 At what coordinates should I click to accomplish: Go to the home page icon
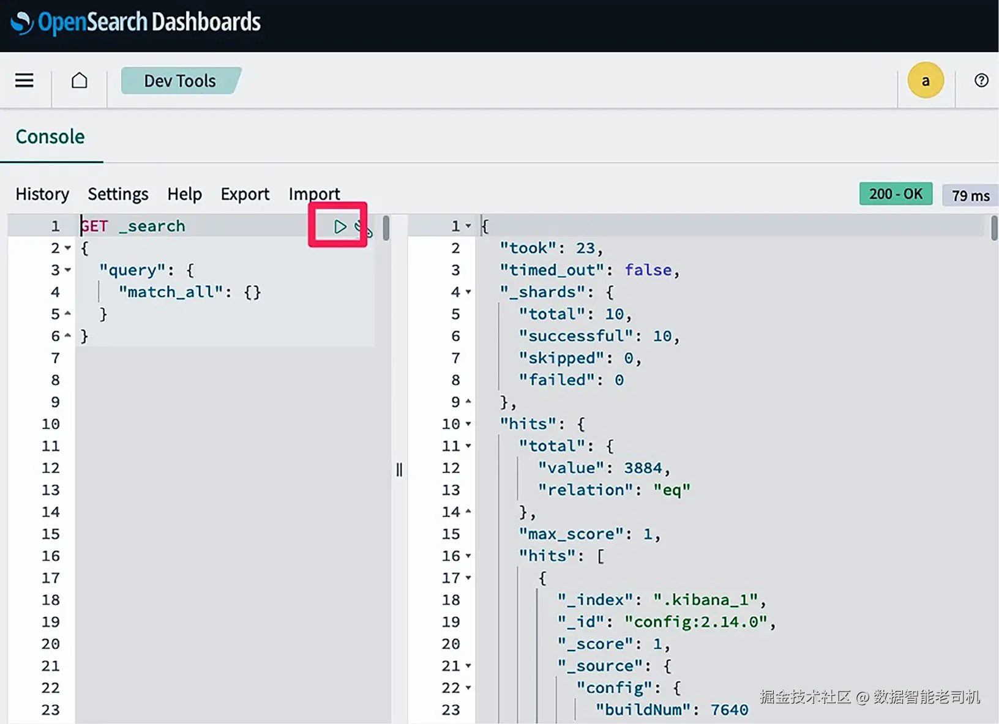point(80,80)
